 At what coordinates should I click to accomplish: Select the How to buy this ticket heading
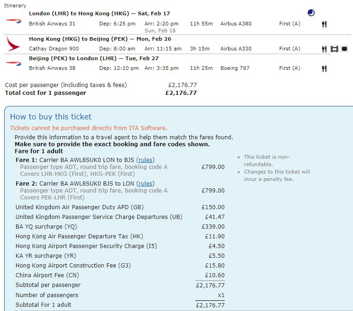tap(51, 117)
